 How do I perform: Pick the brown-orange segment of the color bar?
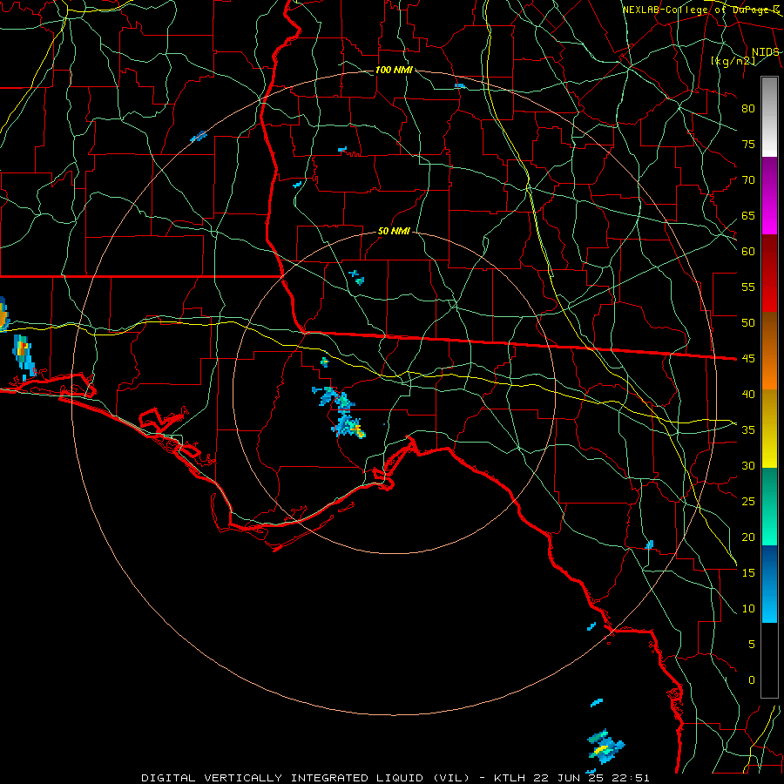[x=769, y=351]
